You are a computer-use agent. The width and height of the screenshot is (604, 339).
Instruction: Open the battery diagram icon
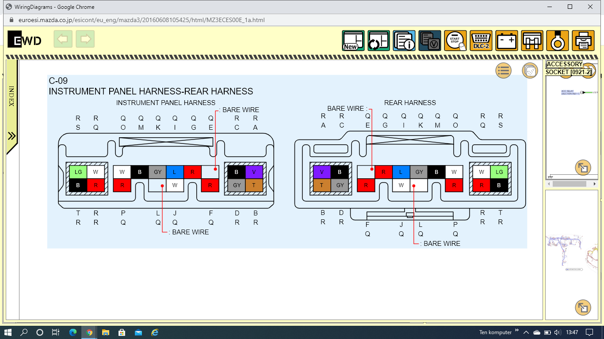(506, 41)
